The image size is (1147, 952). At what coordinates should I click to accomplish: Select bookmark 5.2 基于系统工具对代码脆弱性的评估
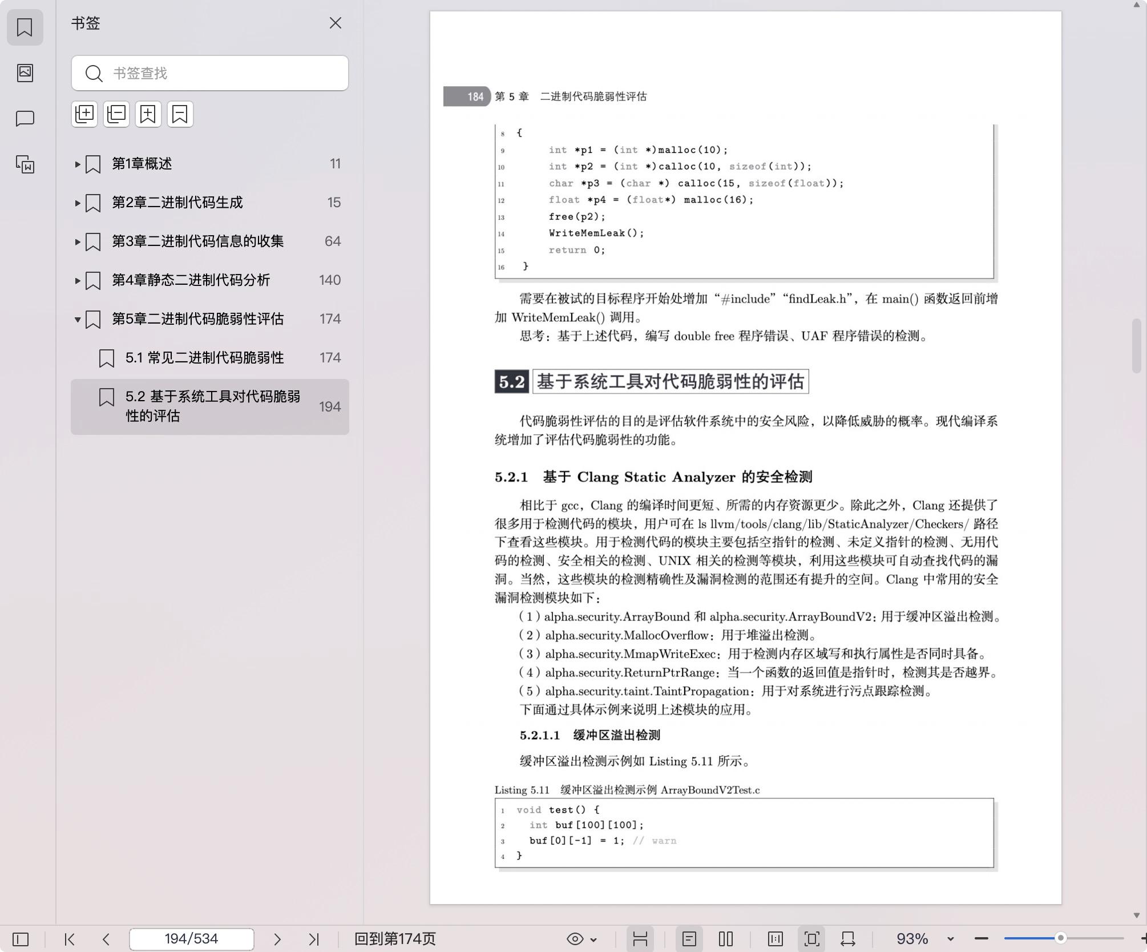point(210,406)
